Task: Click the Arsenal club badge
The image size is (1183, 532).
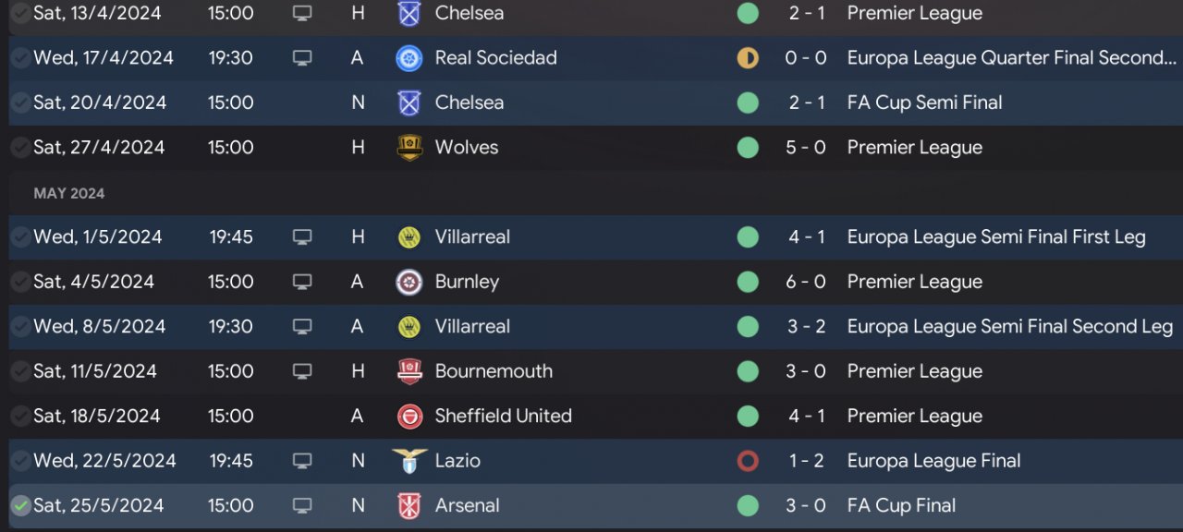Action: [x=409, y=506]
